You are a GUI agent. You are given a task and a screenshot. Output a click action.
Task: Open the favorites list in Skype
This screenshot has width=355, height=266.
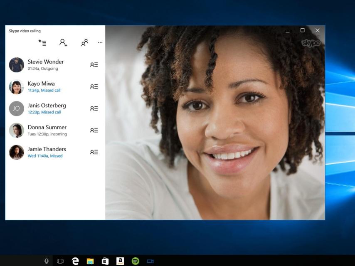(x=42, y=42)
